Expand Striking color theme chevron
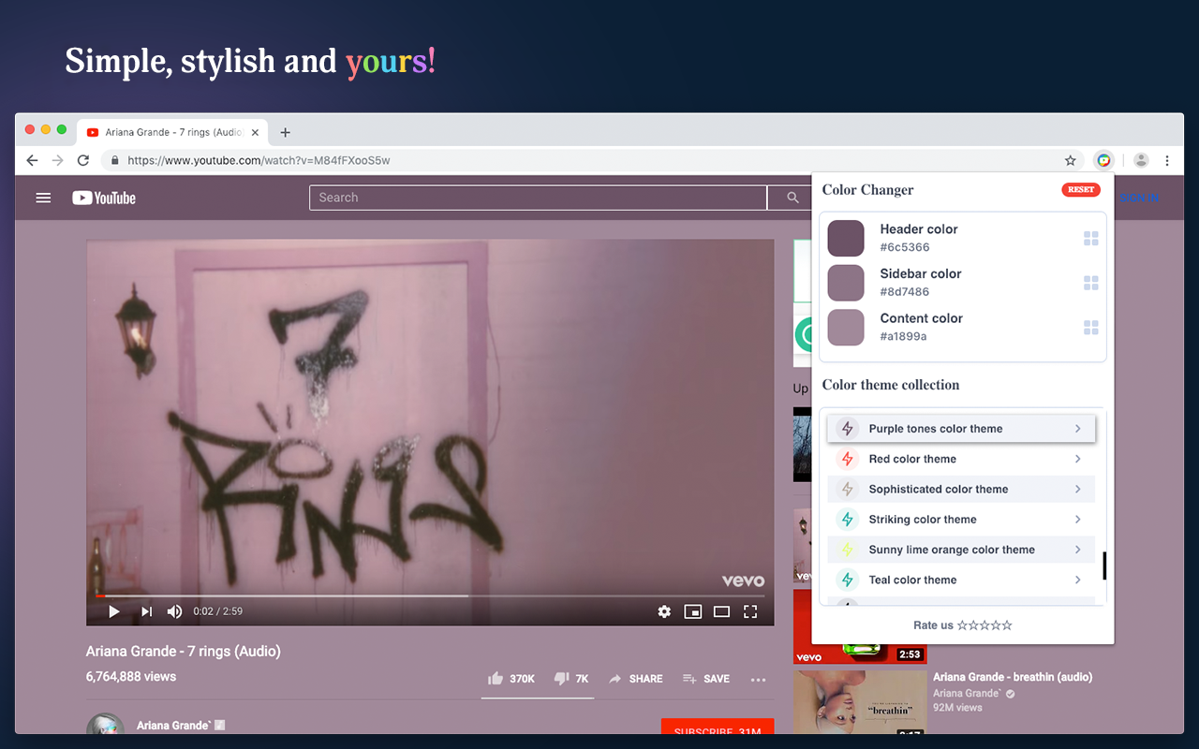The height and width of the screenshot is (749, 1199). tap(1078, 520)
